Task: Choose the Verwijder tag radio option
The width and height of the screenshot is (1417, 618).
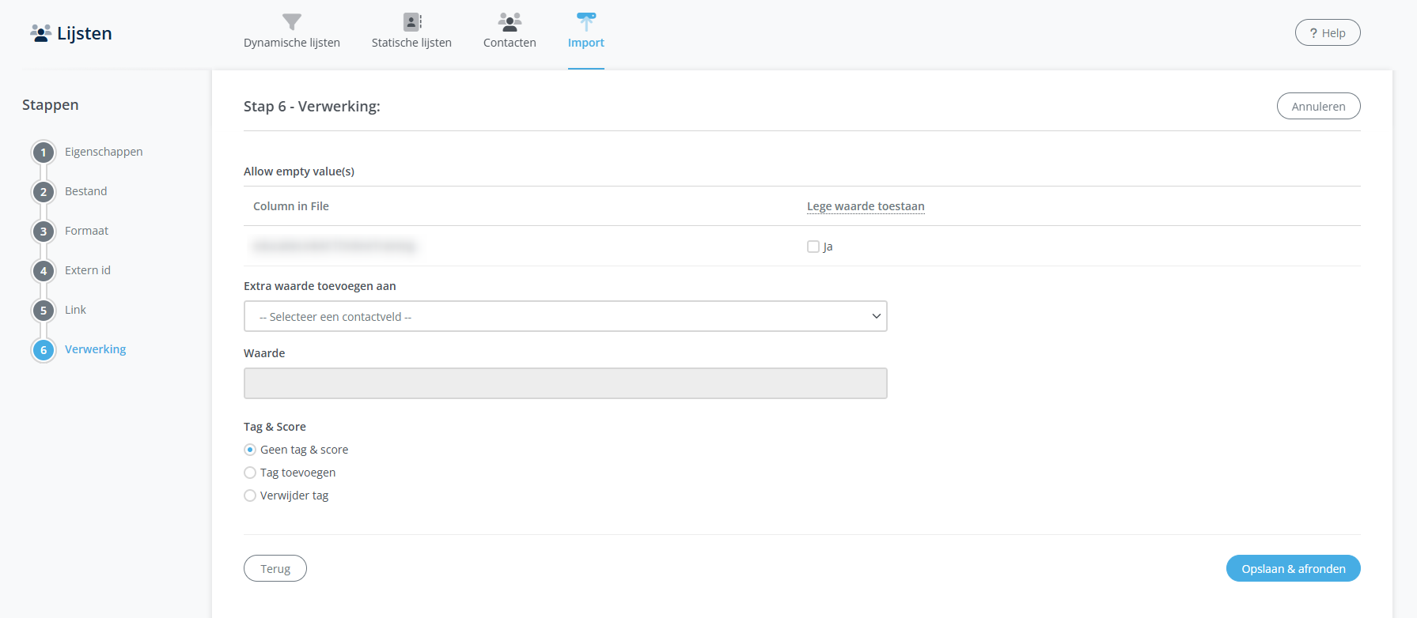Action: pyautogui.click(x=250, y=496)
